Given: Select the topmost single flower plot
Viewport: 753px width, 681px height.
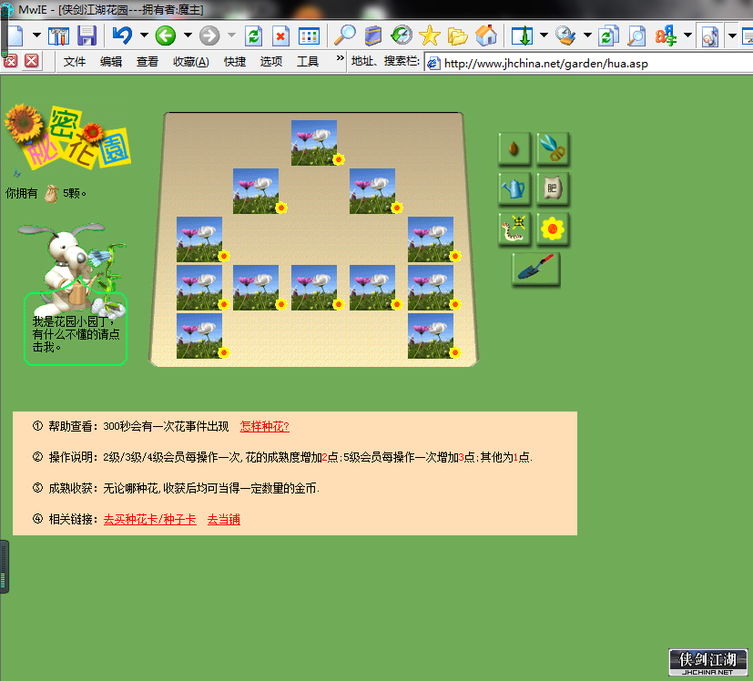Looking at the screenshot, I should tap(314, 143).
